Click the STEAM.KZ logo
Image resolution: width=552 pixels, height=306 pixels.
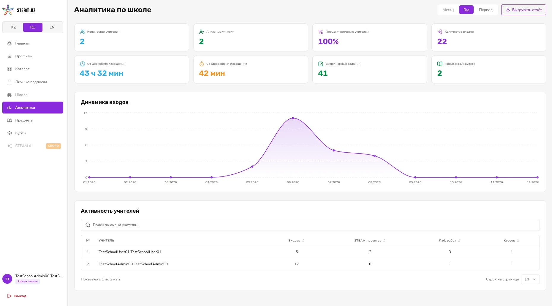(x=19, y=10)
